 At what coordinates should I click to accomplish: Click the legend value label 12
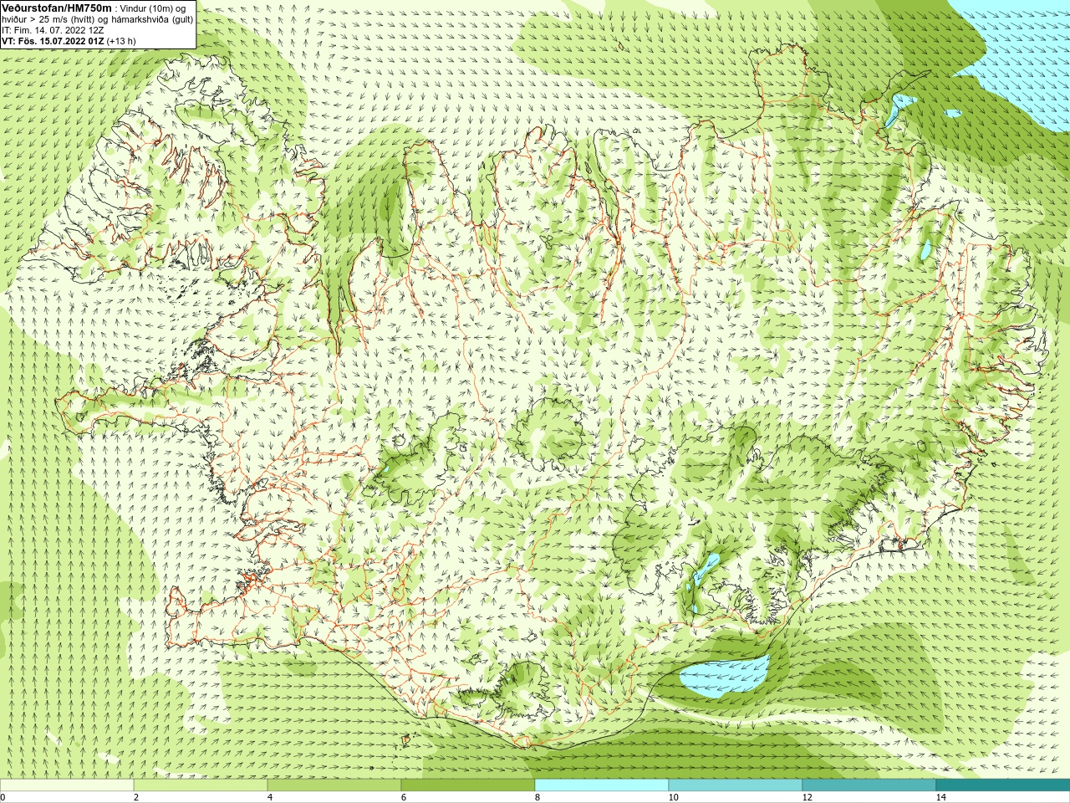coord(807,797)
